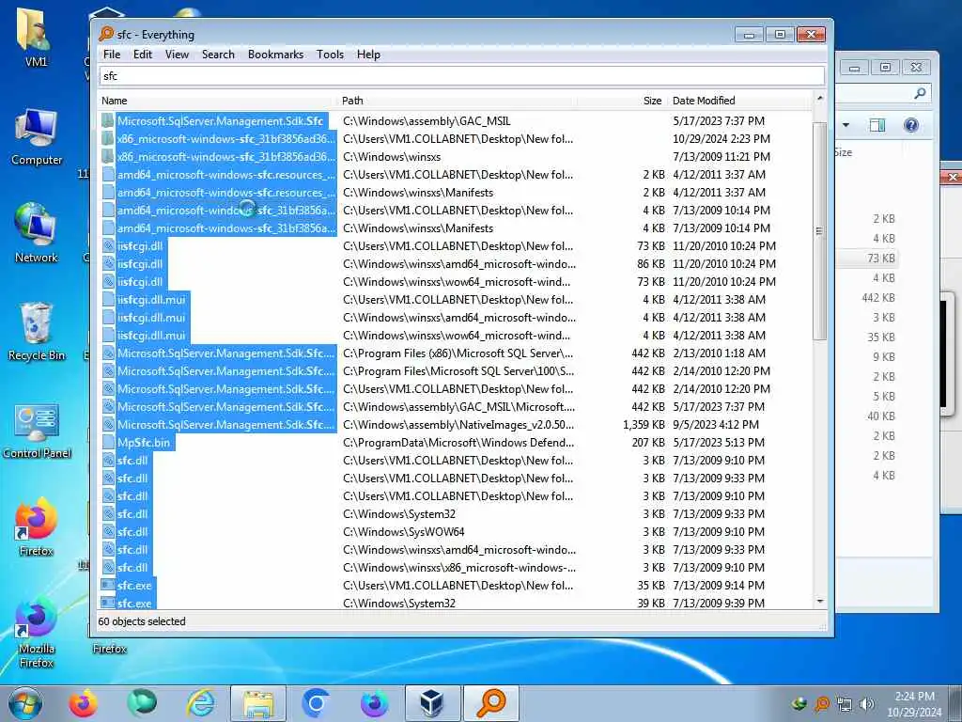
Task: Sort results by Name column header
Action: (x=218, y=101)
